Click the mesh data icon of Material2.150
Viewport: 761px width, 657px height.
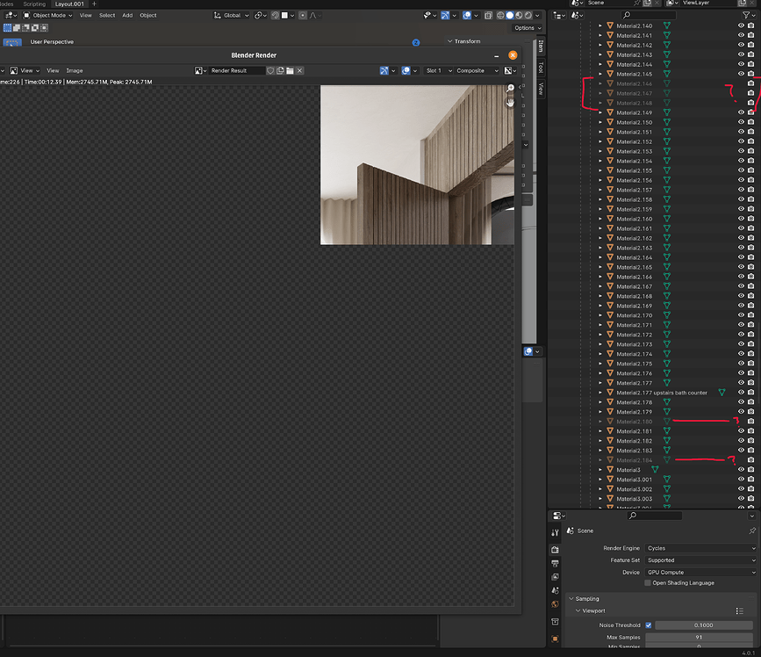[x=667, y=122]
